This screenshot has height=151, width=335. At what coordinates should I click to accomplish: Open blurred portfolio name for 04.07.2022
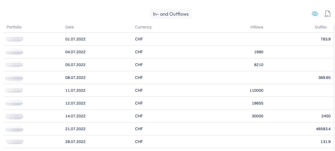[x=14, y=52]
